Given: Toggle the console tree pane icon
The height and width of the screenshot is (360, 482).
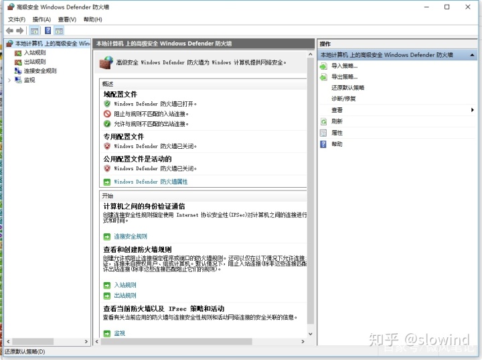Looking at the screenshot, I should pyautogui.click(x=34, y=30).
